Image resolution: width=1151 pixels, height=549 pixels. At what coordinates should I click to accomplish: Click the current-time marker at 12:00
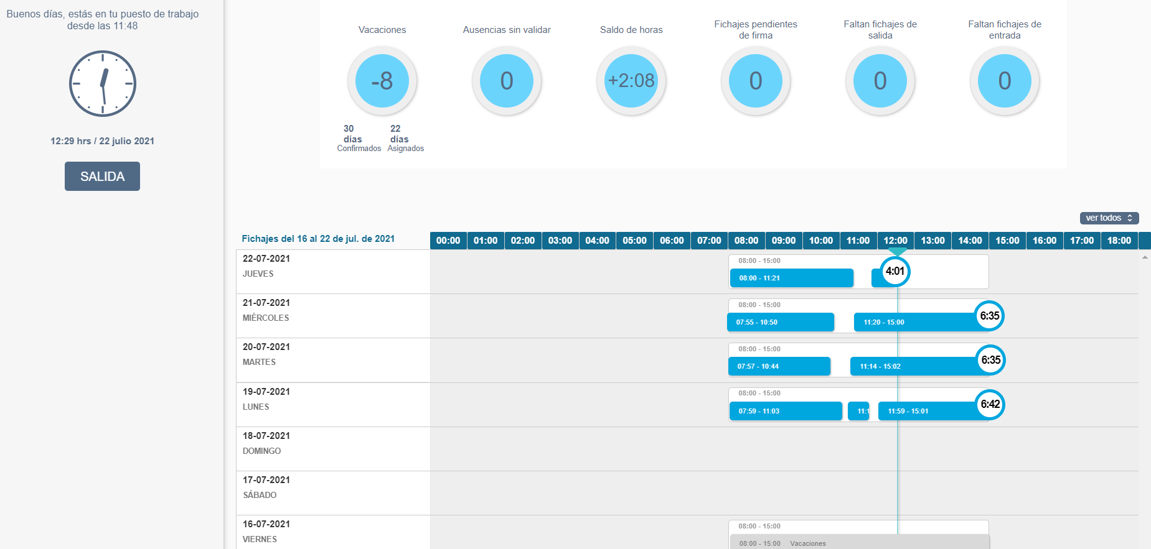pos(897,251)
